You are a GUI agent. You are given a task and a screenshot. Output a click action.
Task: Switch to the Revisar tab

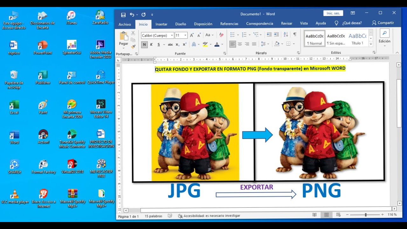[286, 24]
